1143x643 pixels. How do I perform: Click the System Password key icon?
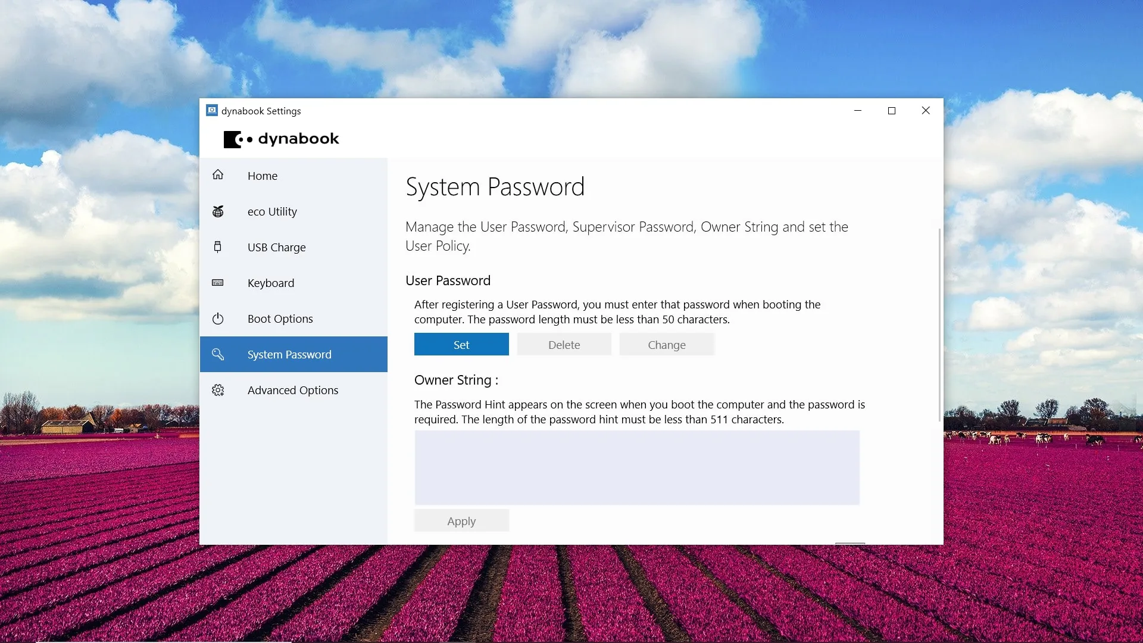(218, 354)
